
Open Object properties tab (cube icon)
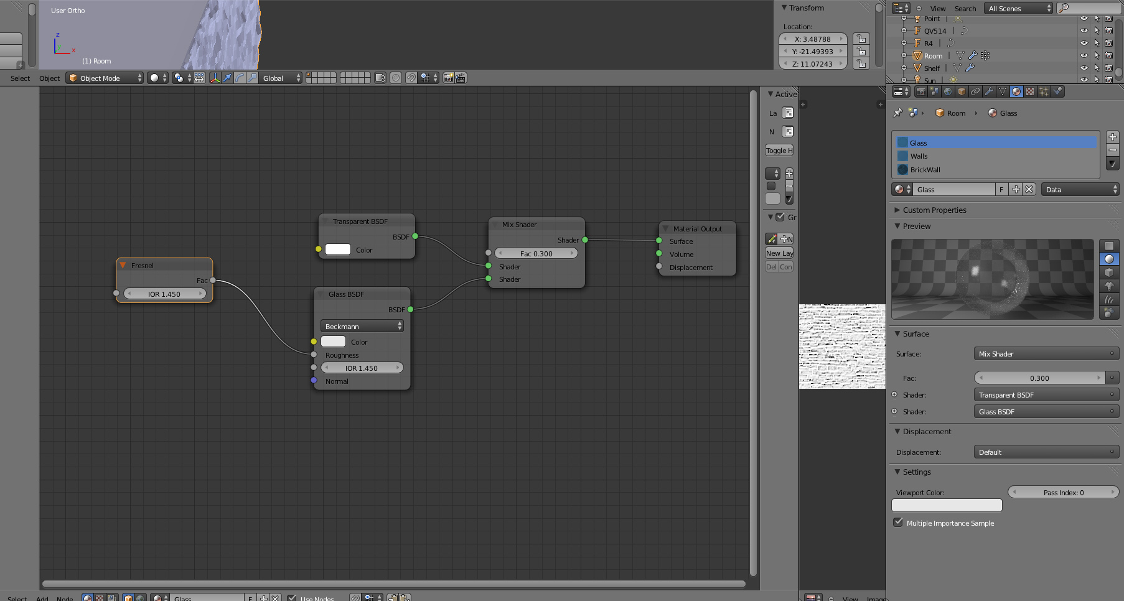click(962, 91)
